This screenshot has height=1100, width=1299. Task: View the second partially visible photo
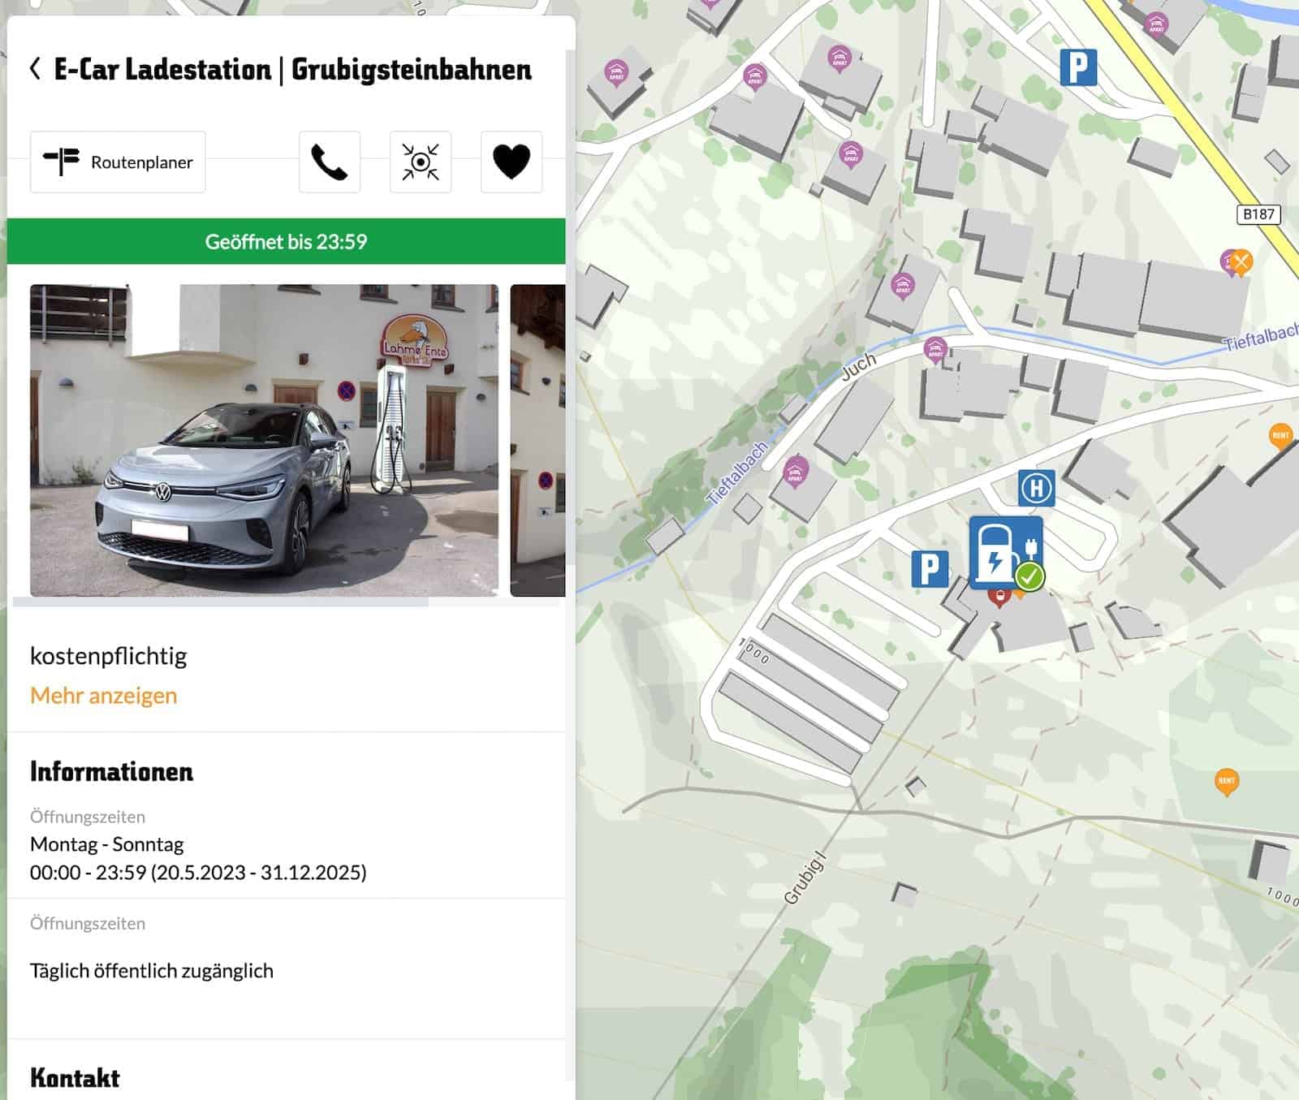[x=537, y=440]
